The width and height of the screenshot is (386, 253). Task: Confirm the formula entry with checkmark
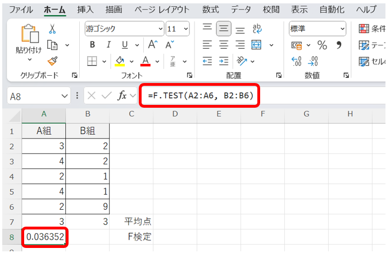(107, 95)
